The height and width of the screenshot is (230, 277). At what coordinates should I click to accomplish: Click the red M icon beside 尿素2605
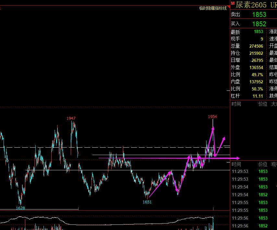[x=233, y=3]
